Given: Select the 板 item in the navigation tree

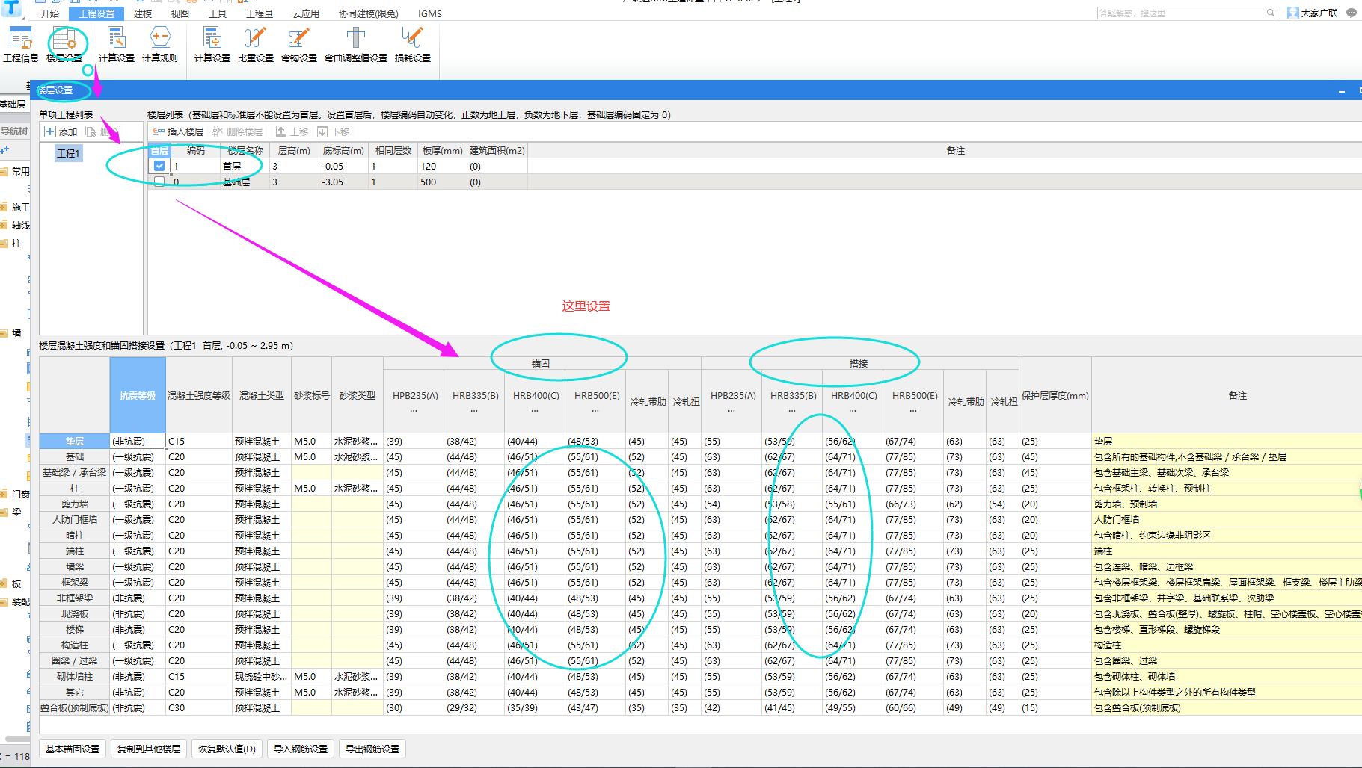Looking at the screenshot, I should [16, 583].
